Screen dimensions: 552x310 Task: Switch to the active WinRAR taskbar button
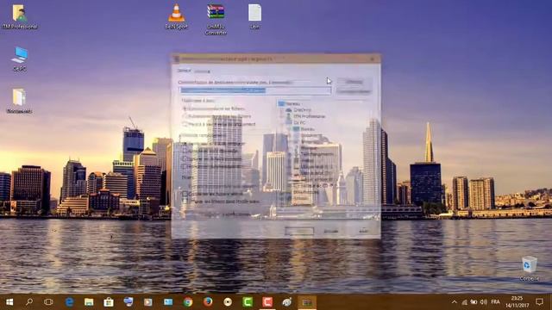[x=307, y=302]
